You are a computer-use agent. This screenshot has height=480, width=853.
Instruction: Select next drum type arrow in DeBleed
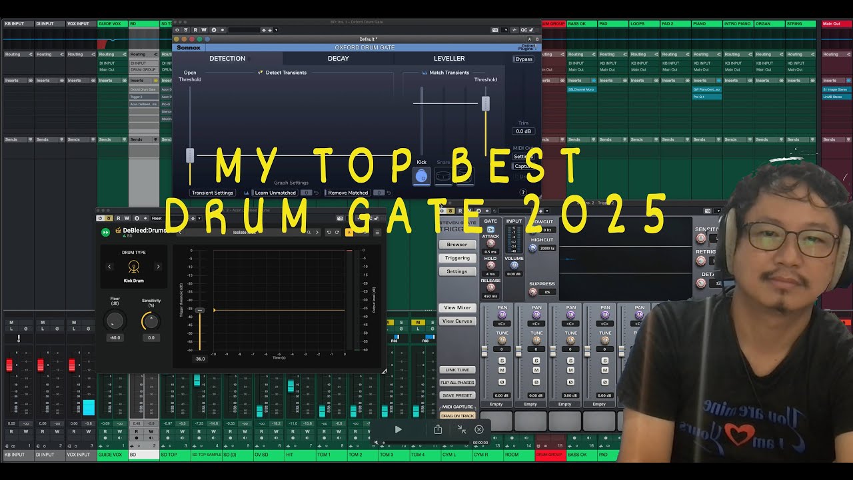pyautogui.click(x=158, y=267)
